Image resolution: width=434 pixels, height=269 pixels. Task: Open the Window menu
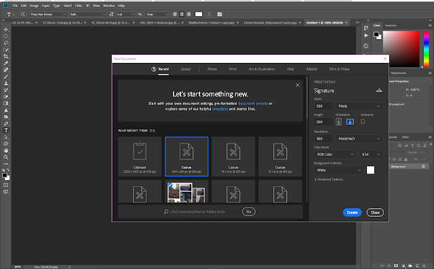point(108,5)
